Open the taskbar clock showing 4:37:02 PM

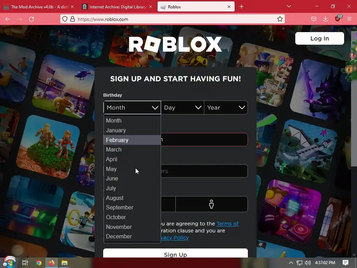(x=325, y=263)
